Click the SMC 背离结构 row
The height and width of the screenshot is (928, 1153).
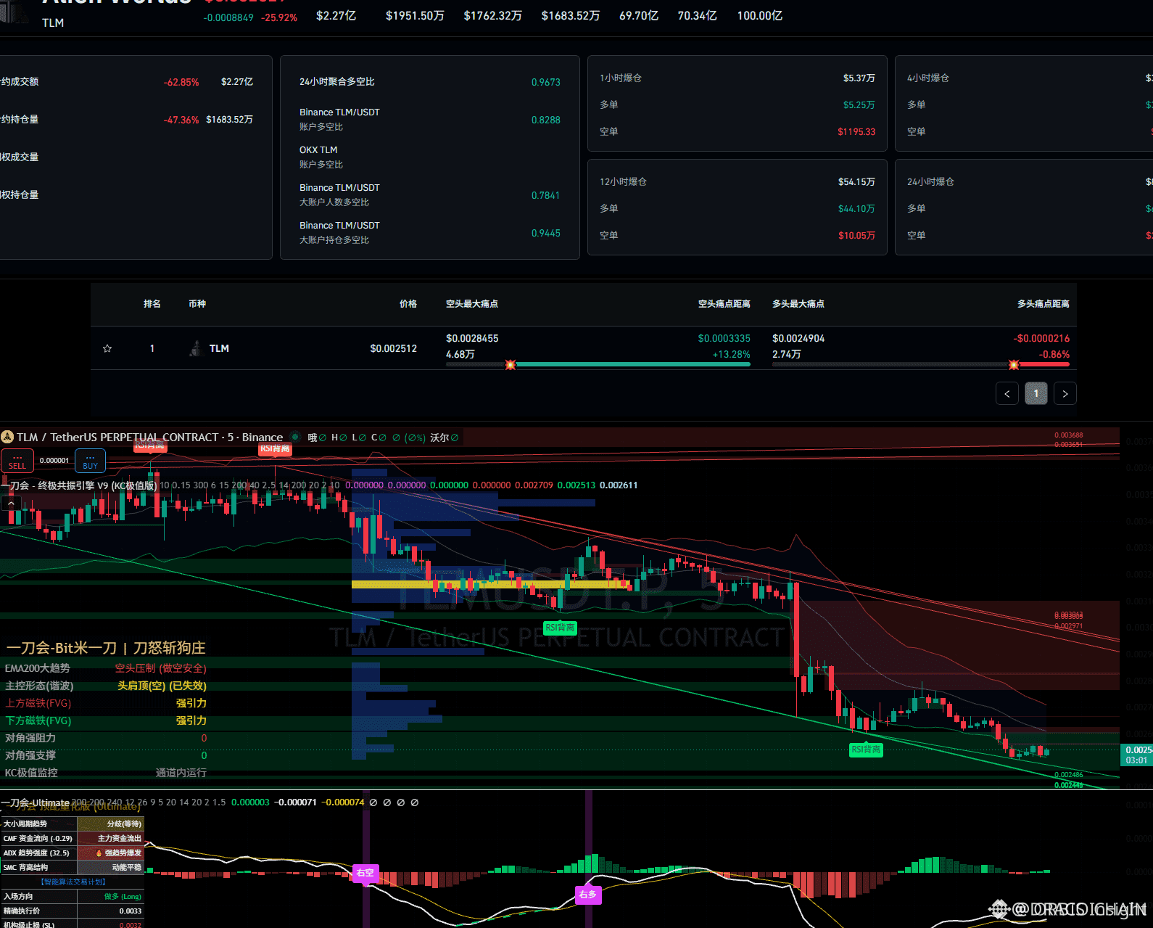pos(73,868)
